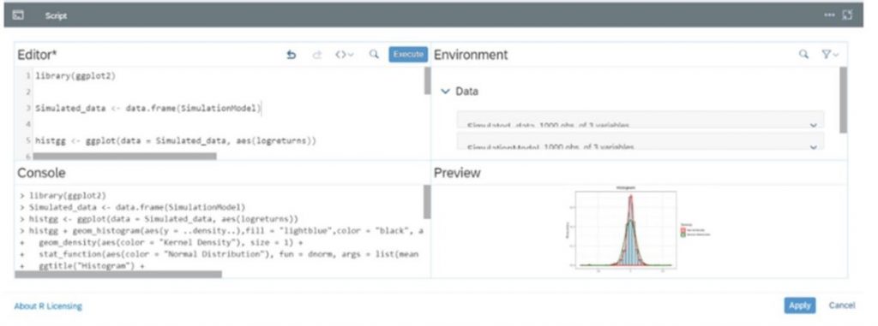Collapse the Data section in Environment
This screenshot has height=326, width=878.
(x=446, y=92)
